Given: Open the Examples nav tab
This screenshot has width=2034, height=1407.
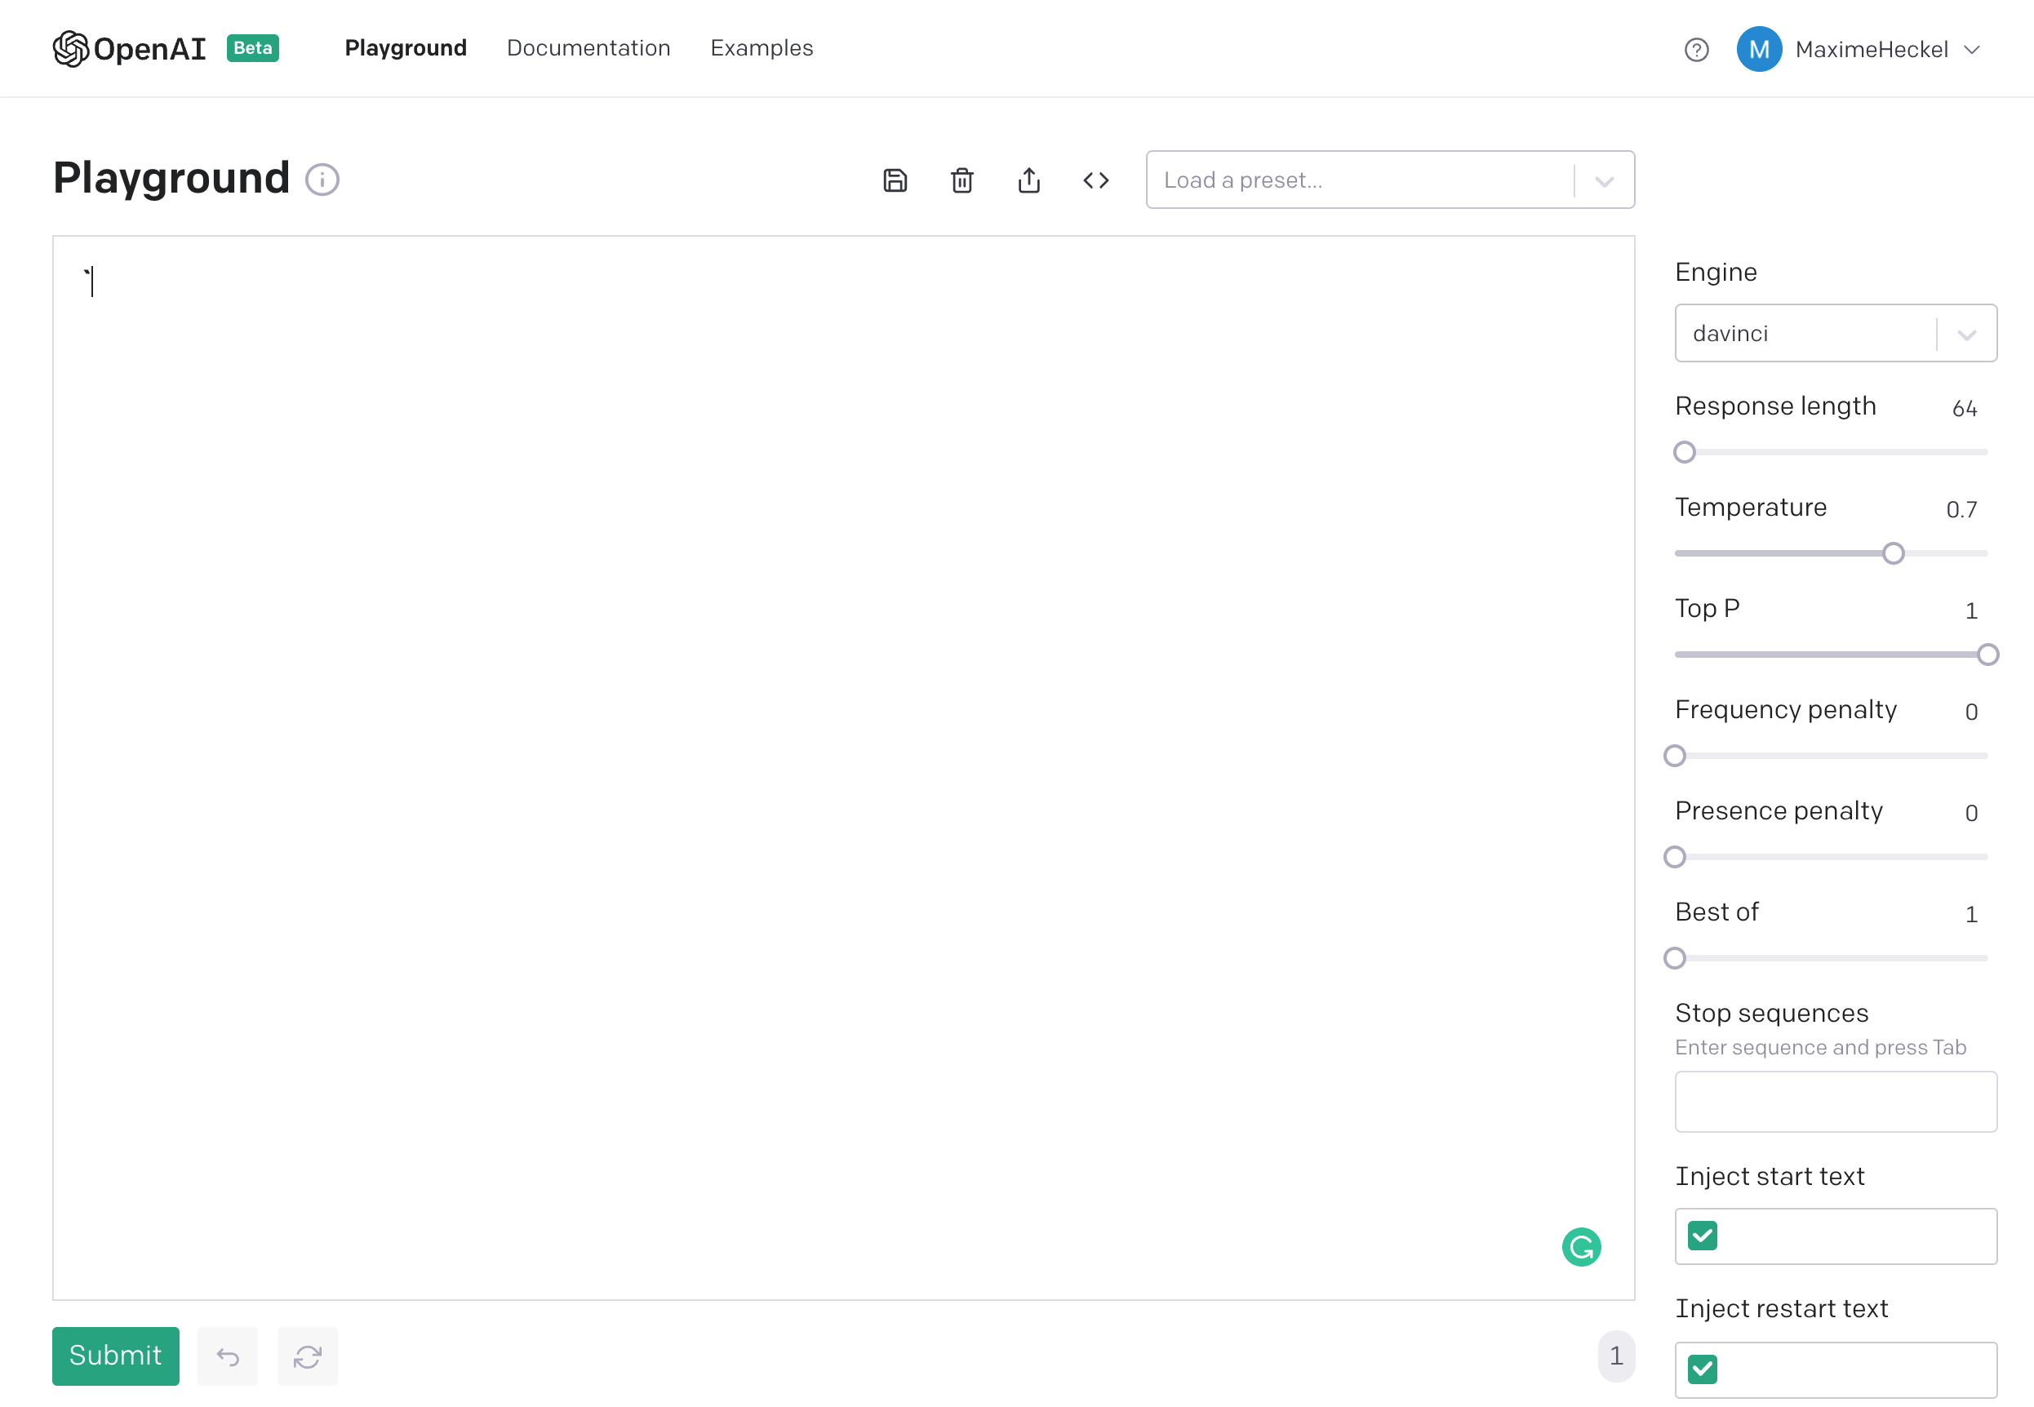Looking at the screenshot, I should click(x=762, y=47).
